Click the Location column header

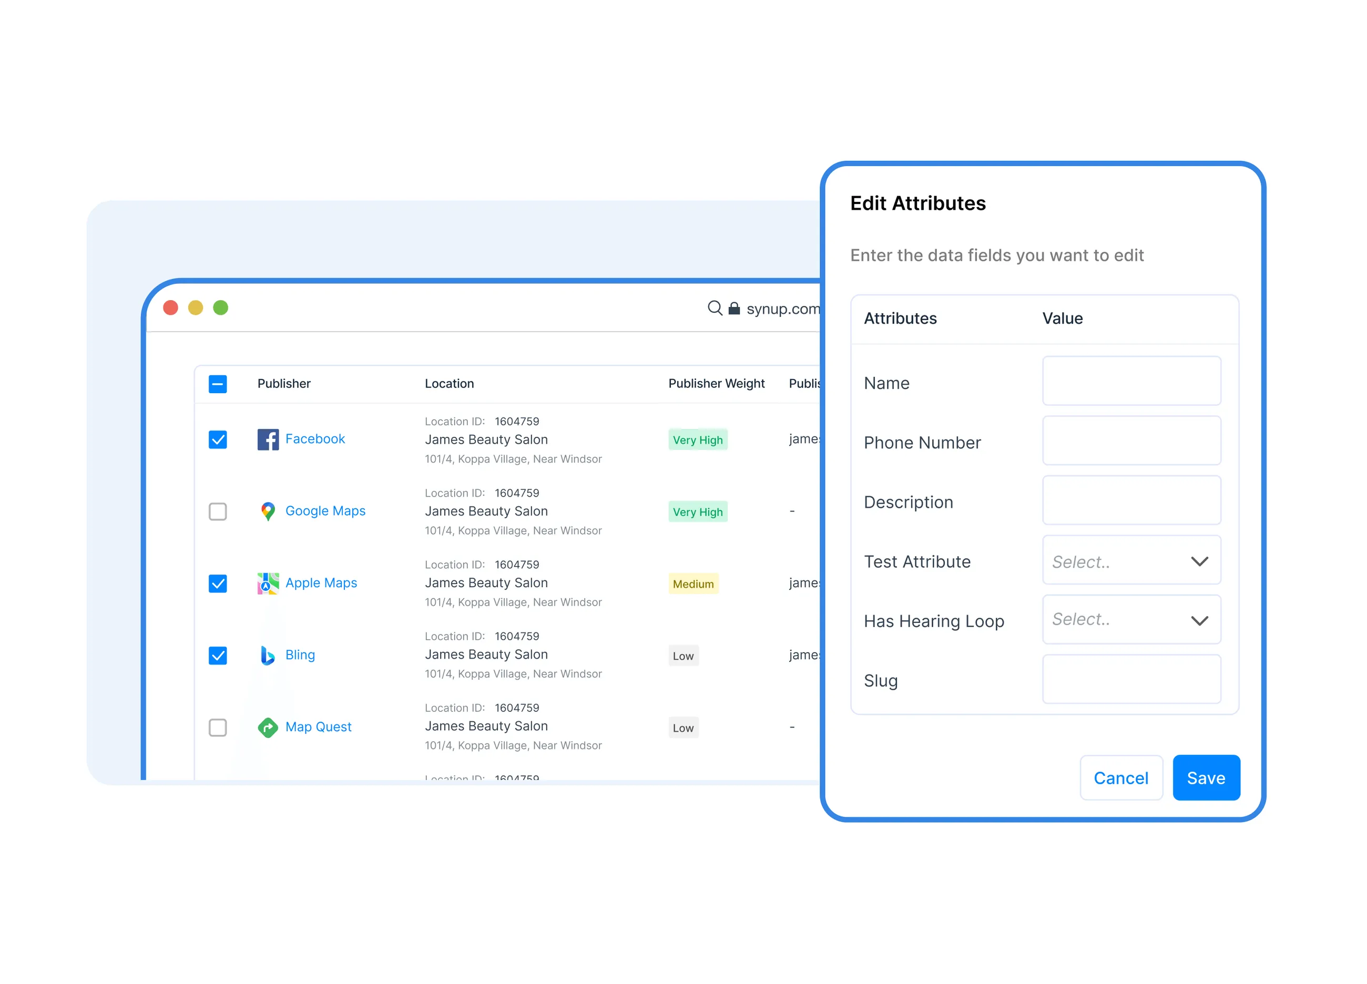click(x=449, y=384)
